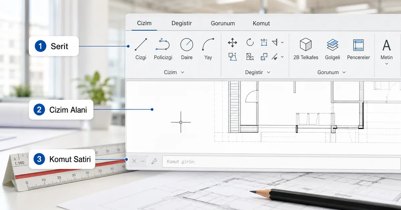Select the Cizgi line tool
Screen dimensions: 401x210
[141, 49]
